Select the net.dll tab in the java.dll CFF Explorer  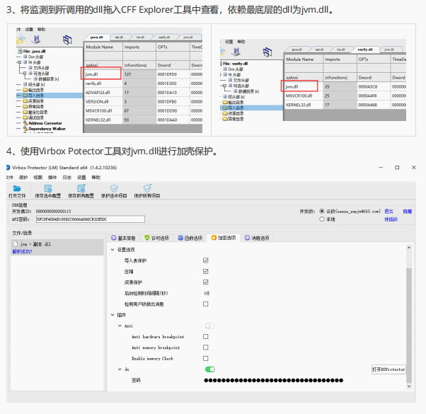point(119,38)
